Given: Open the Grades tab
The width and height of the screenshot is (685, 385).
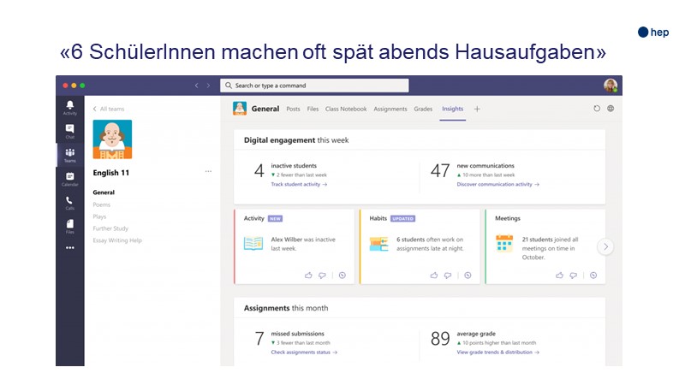Looking at the screenshot, I should pos(423,110).
